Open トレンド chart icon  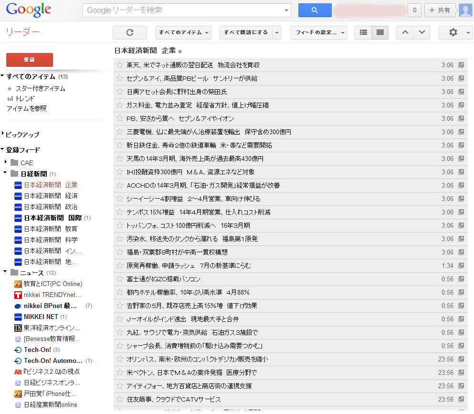click(10, 98)
